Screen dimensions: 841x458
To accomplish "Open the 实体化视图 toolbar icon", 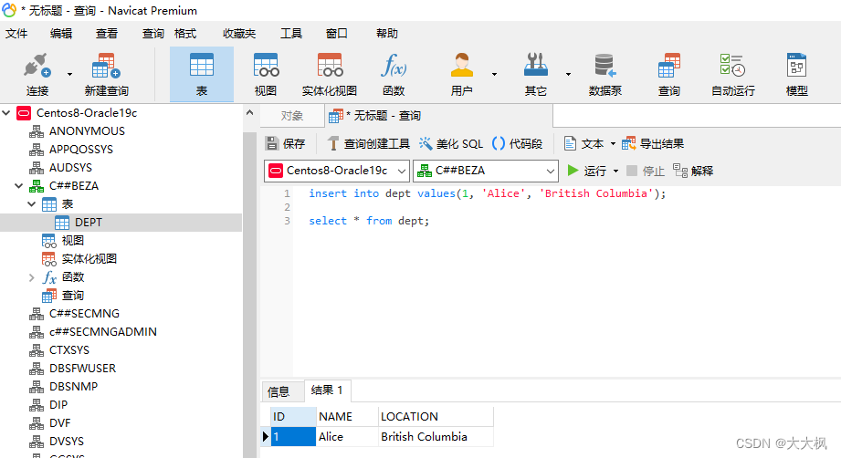I will [x=330, y=75].
